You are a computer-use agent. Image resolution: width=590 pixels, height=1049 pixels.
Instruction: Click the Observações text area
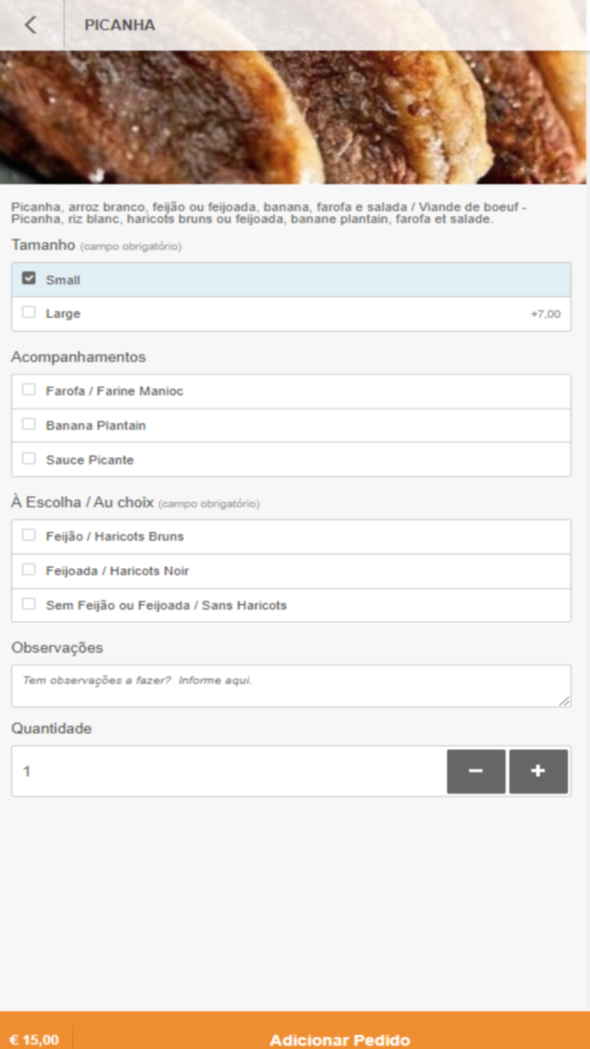(291, 686)
